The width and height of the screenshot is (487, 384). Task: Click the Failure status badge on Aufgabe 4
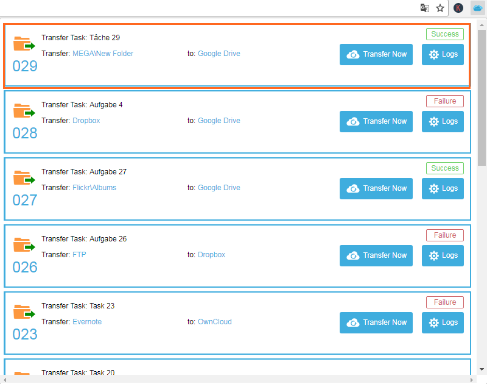click(x=445, y=101)
